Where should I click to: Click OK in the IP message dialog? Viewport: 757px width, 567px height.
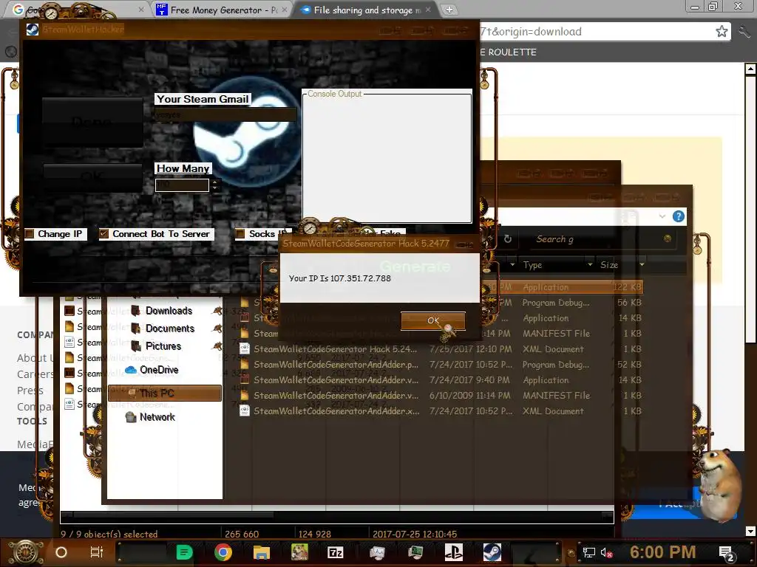(433, 320)
